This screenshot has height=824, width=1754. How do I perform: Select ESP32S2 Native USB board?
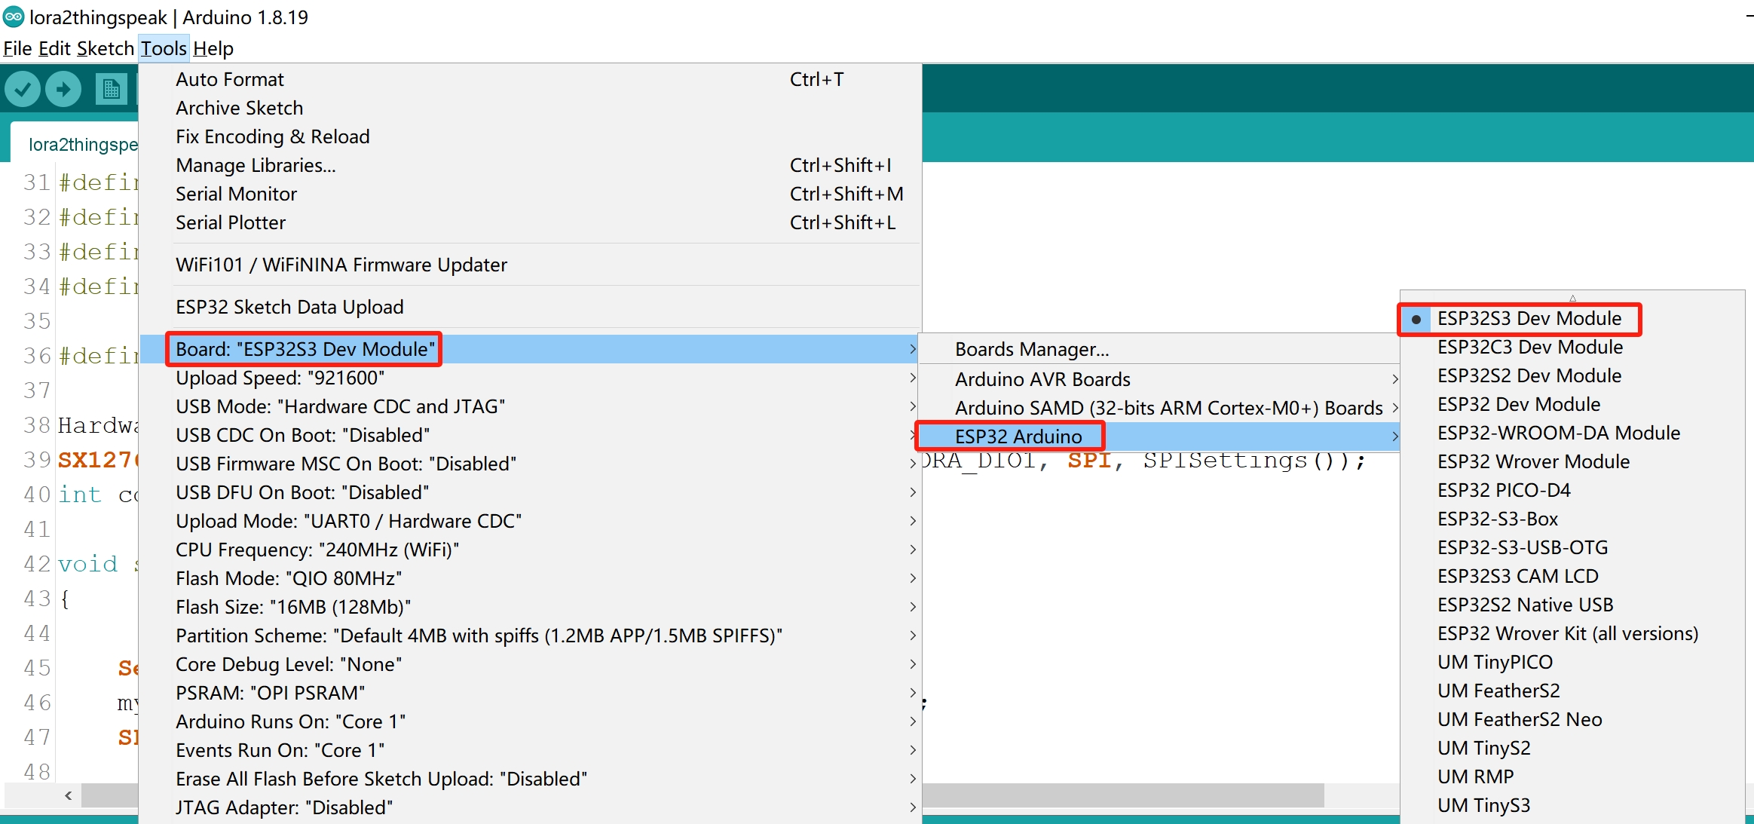[x=1572, y=605]
